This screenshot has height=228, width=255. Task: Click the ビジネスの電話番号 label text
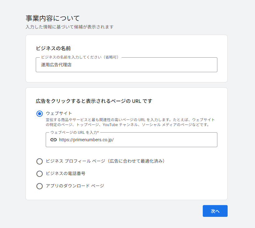tap(65, 173)
